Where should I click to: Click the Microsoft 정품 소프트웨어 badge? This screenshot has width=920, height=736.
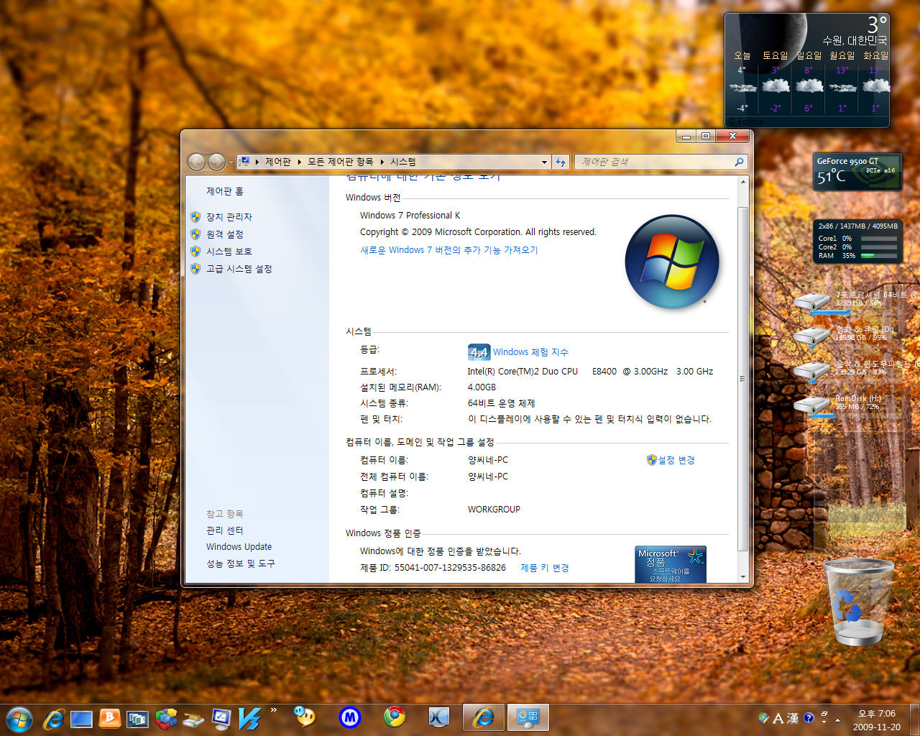coord(671,565)
